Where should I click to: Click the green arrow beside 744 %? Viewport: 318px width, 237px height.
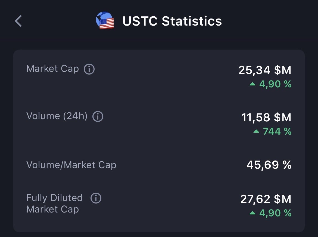pyautogui.click(x=256, y=131)
